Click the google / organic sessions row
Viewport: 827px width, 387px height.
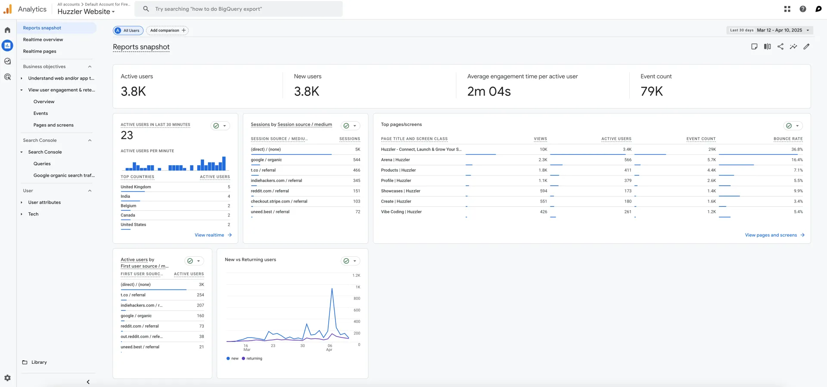305,160
